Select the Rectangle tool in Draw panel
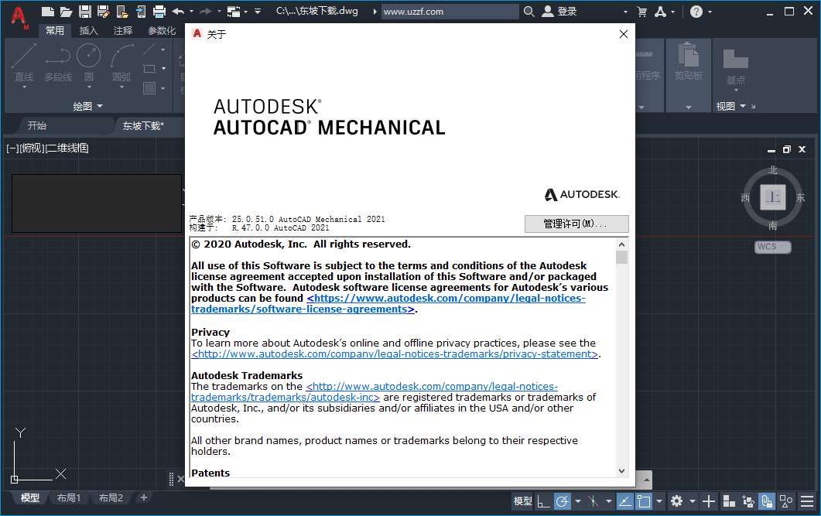821x516 pixels. pos(149,69)
